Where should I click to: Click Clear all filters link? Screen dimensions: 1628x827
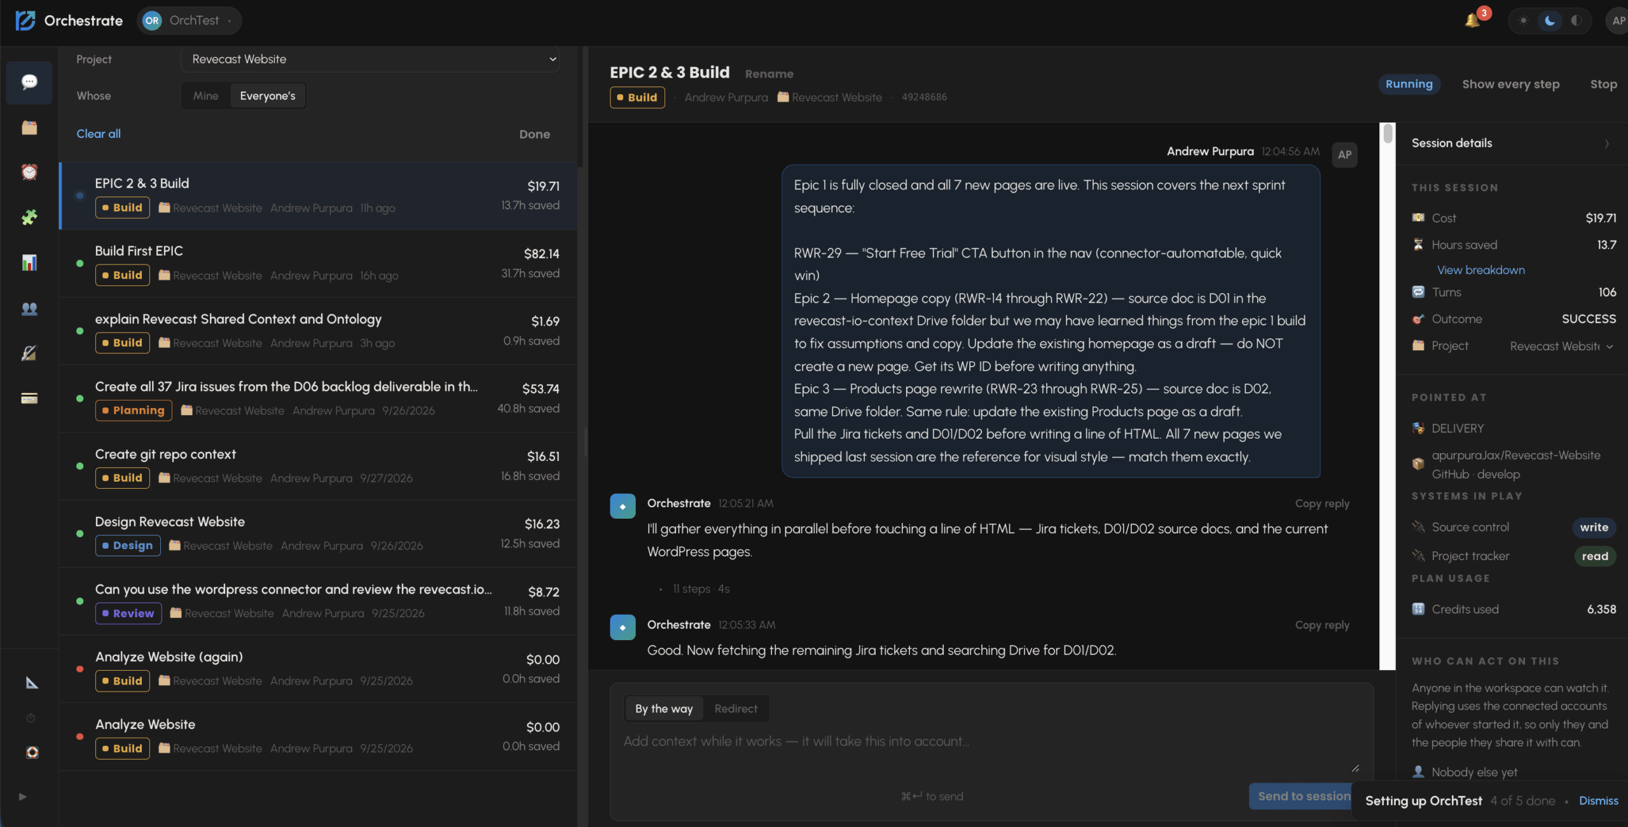pyautogui.click(x=99, y=133)
